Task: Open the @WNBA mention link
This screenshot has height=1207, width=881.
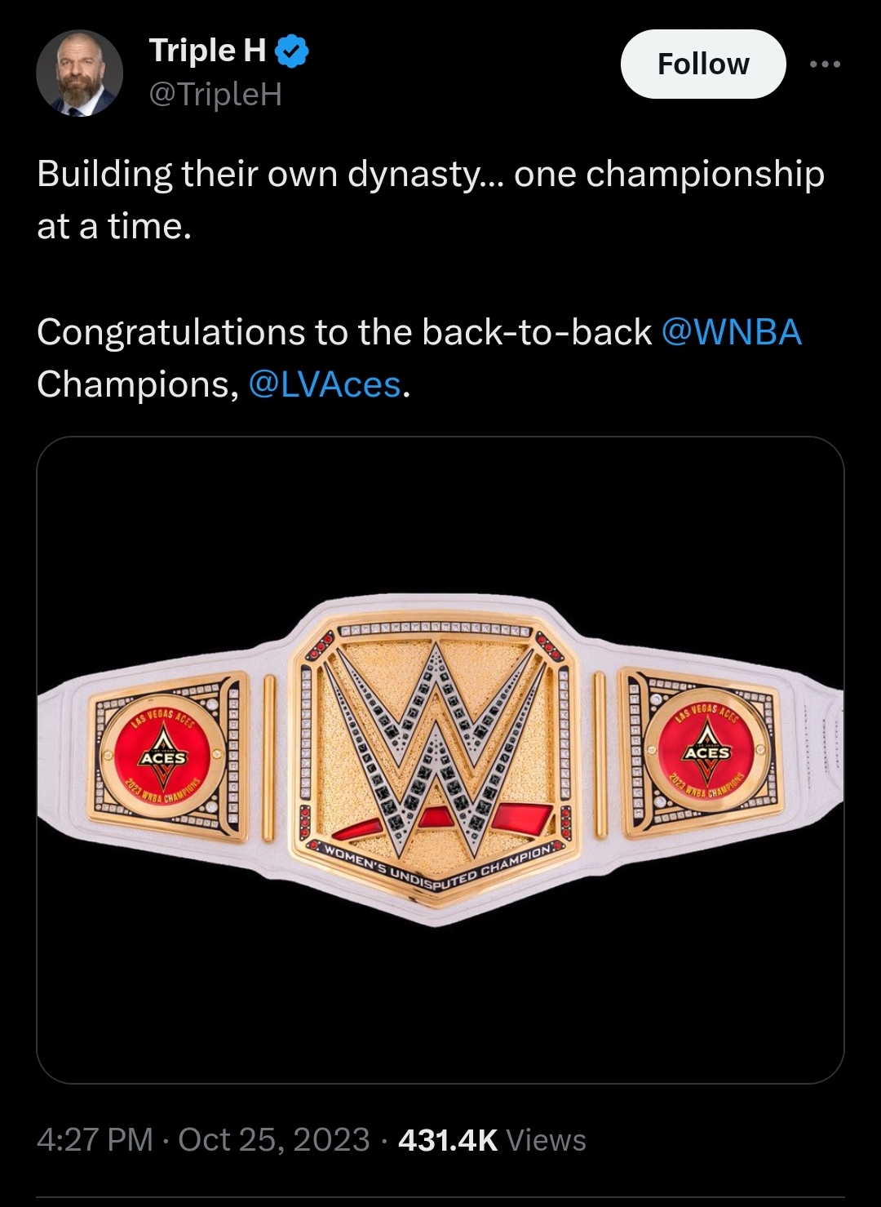Action: pyautogui.click(x=731, y=332)
